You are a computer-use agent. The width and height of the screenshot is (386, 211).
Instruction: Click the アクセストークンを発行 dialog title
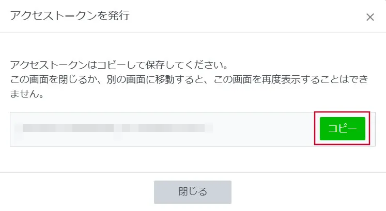click(x=70, y=15)
